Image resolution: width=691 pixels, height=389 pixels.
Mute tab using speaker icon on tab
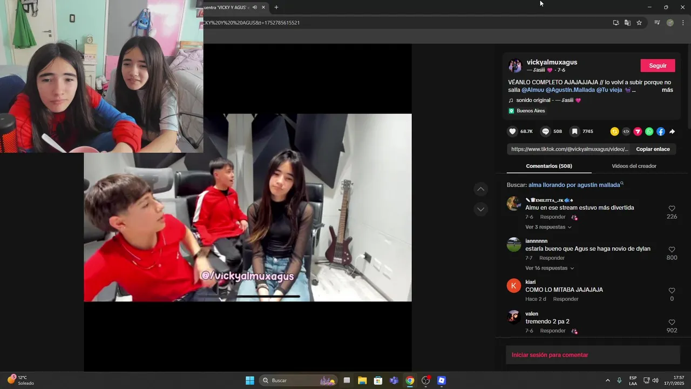[x=254, y=8]
